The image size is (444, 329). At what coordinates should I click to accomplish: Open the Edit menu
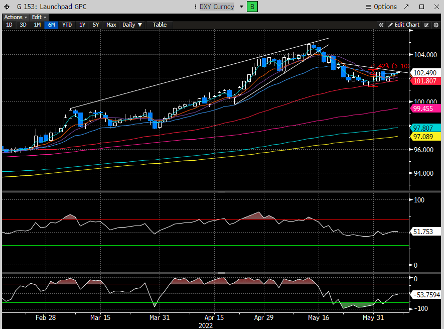pos(39,17)
